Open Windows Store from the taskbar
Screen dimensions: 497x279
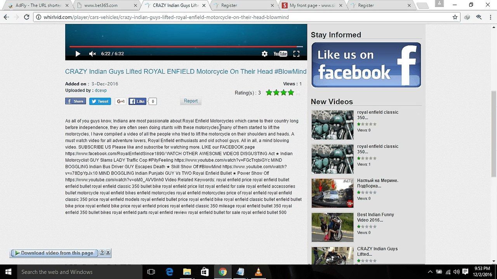tap(205, 272)
